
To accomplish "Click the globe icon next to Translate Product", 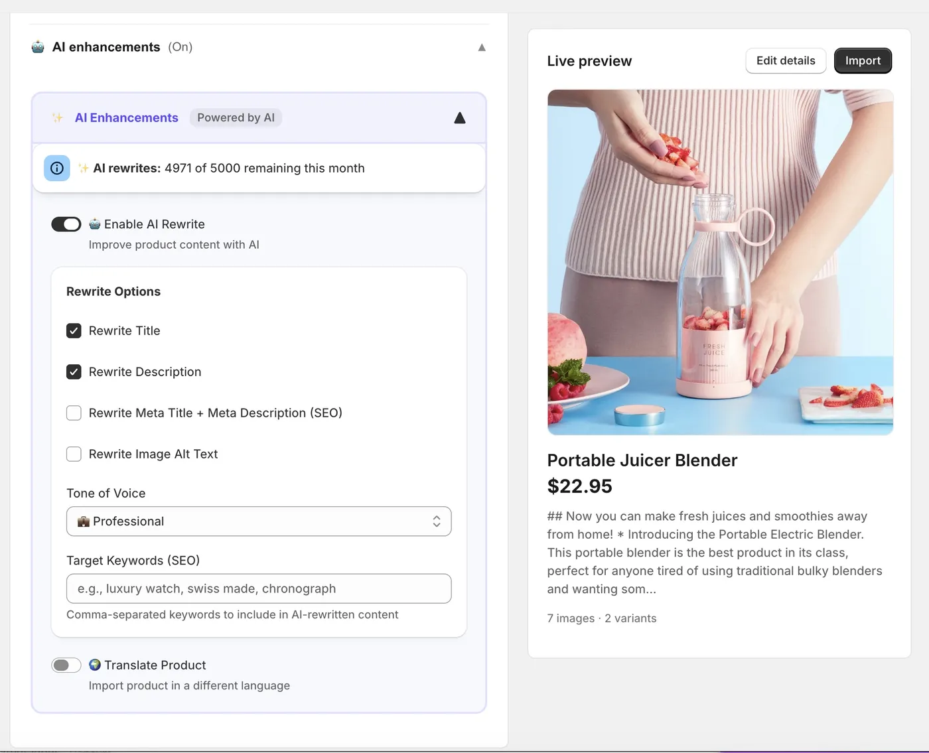I will click(x=95, y=665).
